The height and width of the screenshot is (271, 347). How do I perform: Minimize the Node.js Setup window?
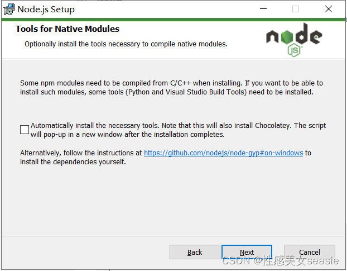(263, 9)
